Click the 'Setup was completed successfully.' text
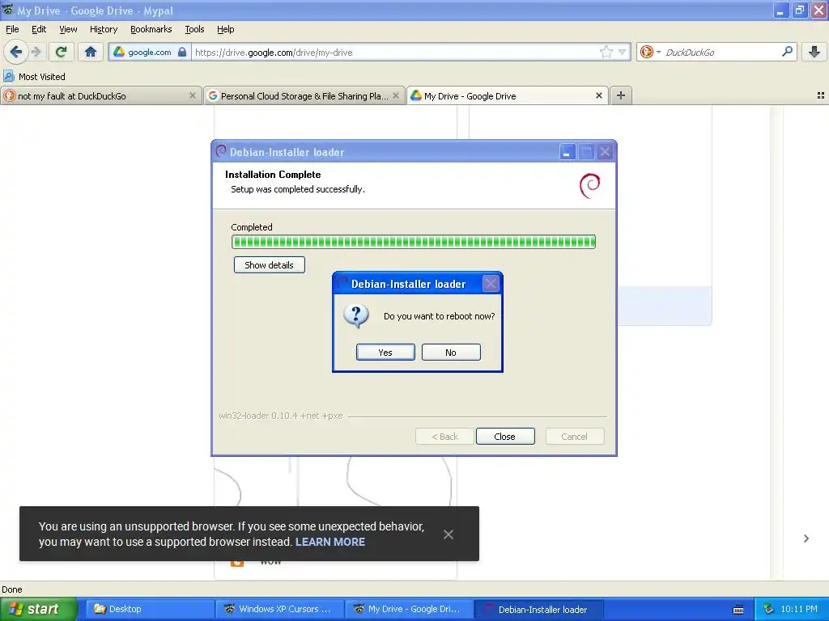Viewport: 829px width, 621px height. [x=298, y=189]
